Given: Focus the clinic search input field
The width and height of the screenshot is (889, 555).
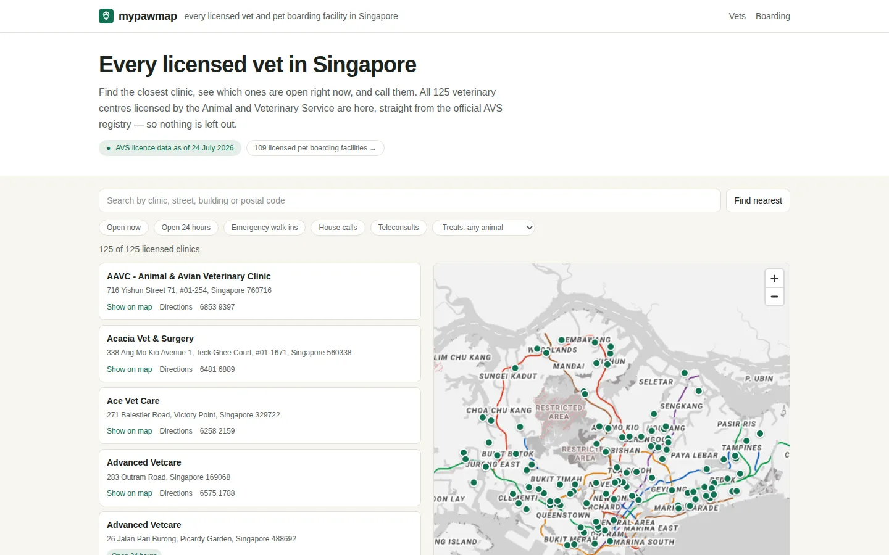Looking at the screenshot, I should 410,200.
